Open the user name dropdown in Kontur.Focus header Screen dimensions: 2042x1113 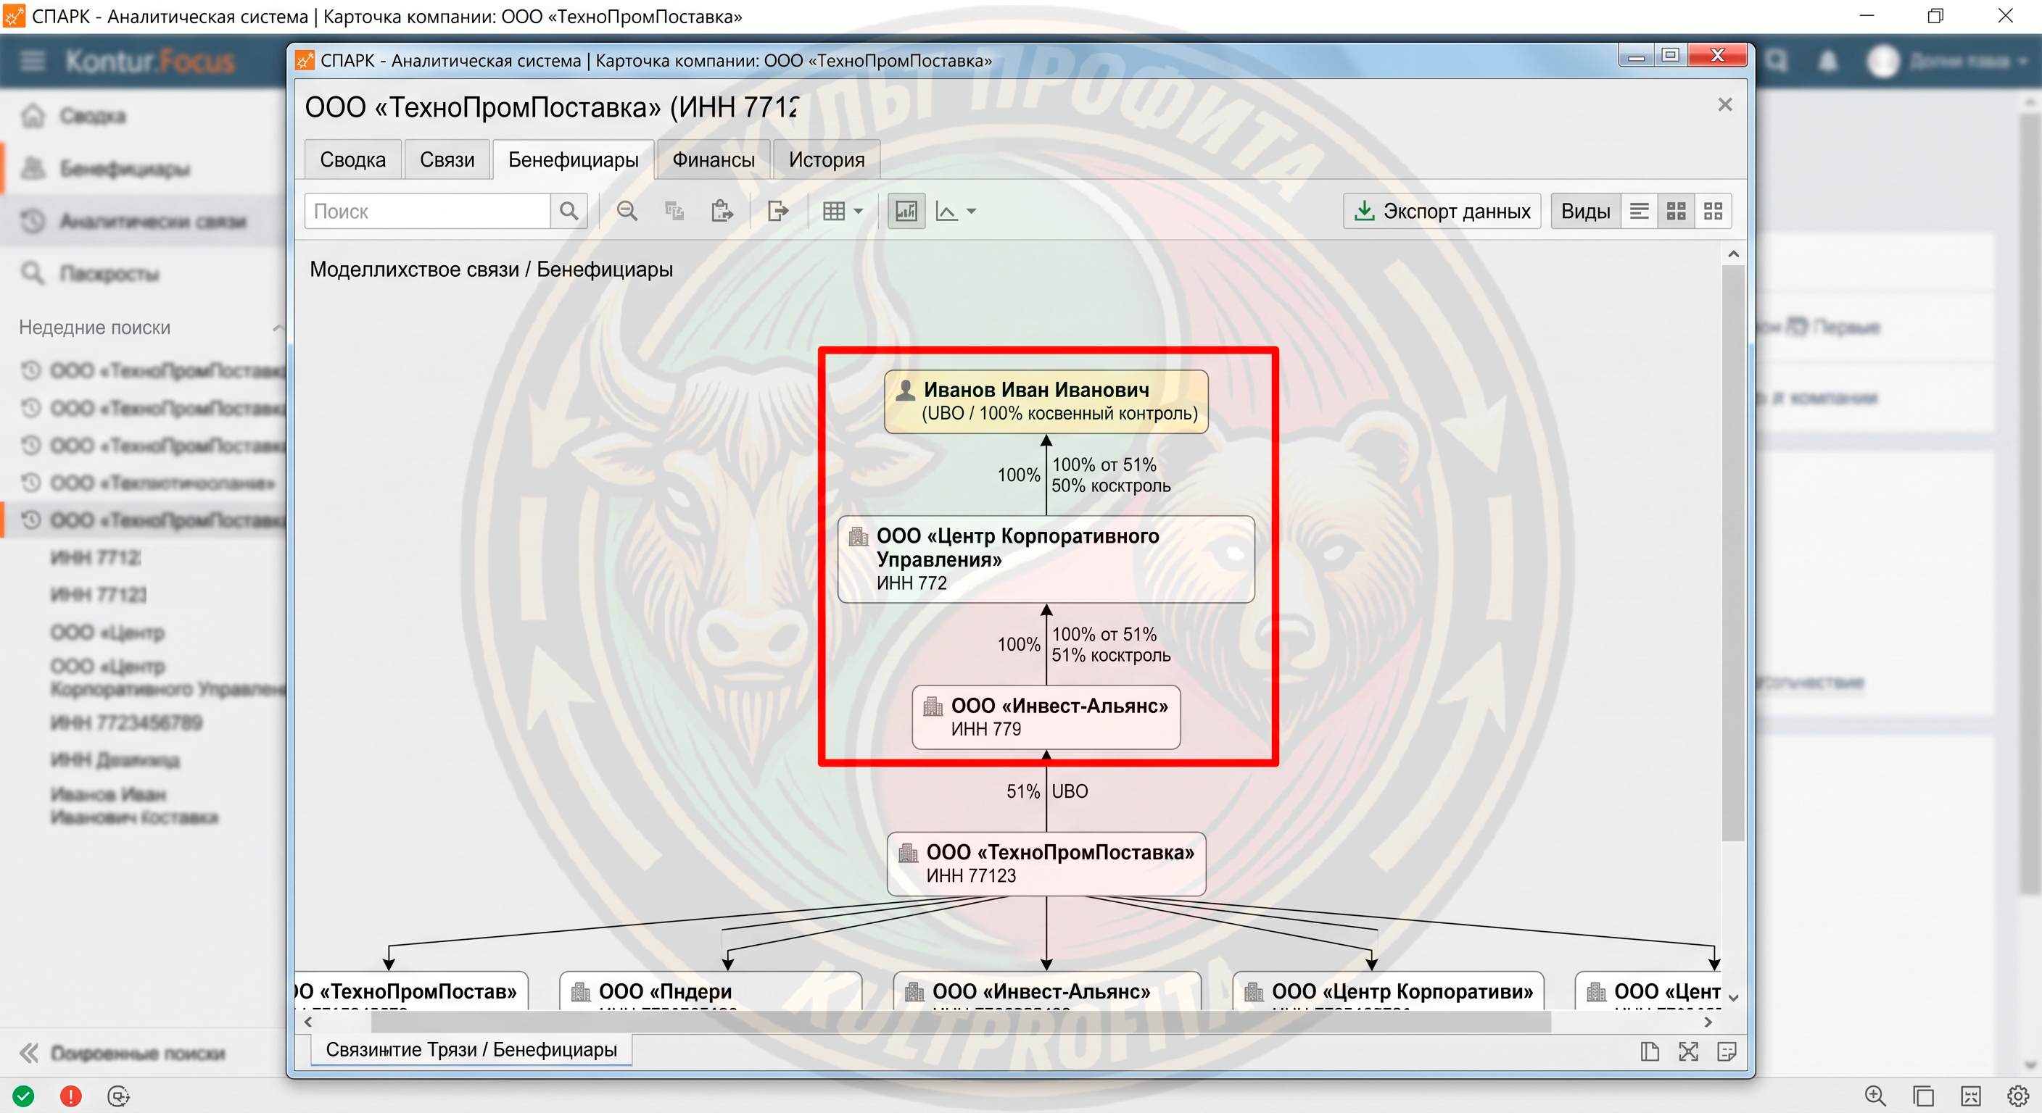point(1969,61)
